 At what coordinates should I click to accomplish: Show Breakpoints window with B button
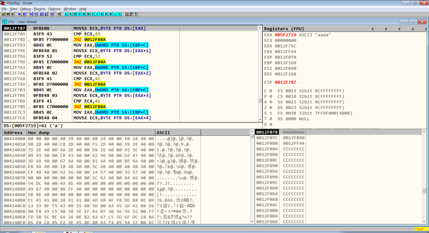pos(106,14)
